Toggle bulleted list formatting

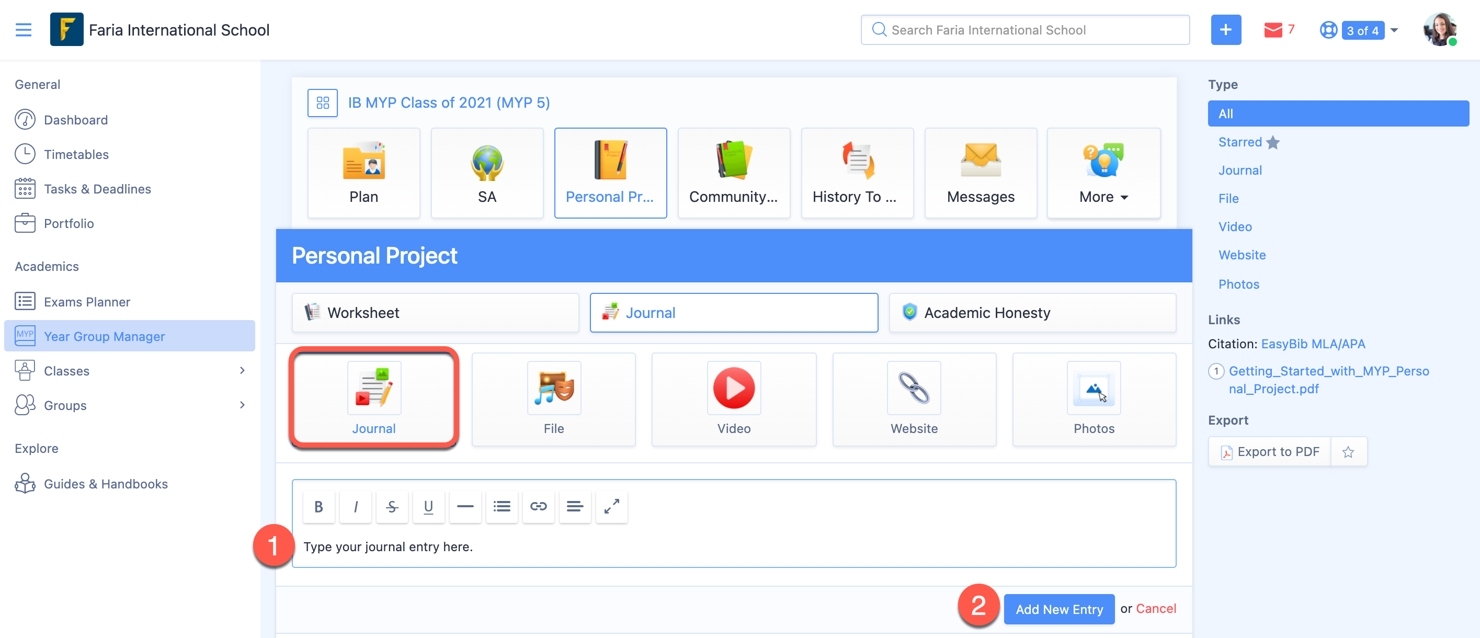(502, 506)
